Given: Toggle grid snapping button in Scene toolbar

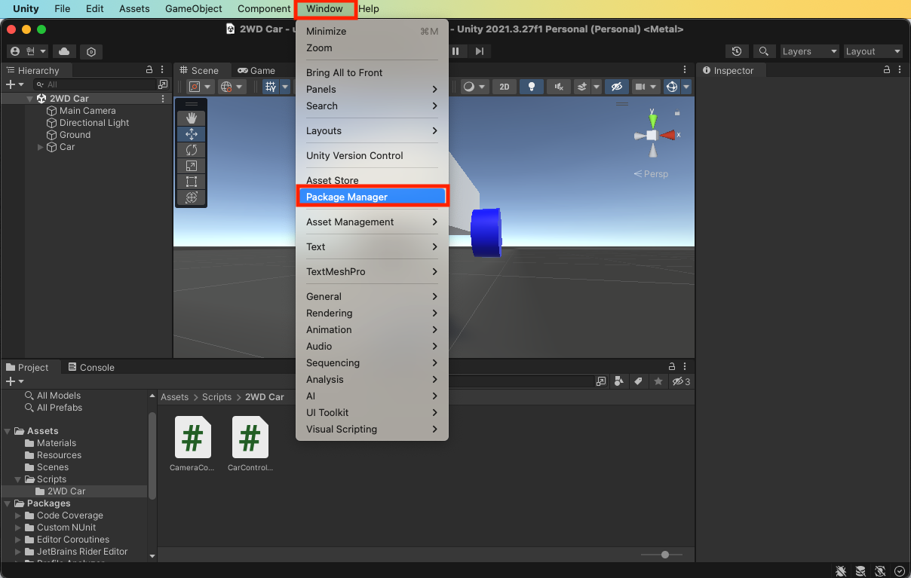Looking at the screenshot, I should [271, 87].
